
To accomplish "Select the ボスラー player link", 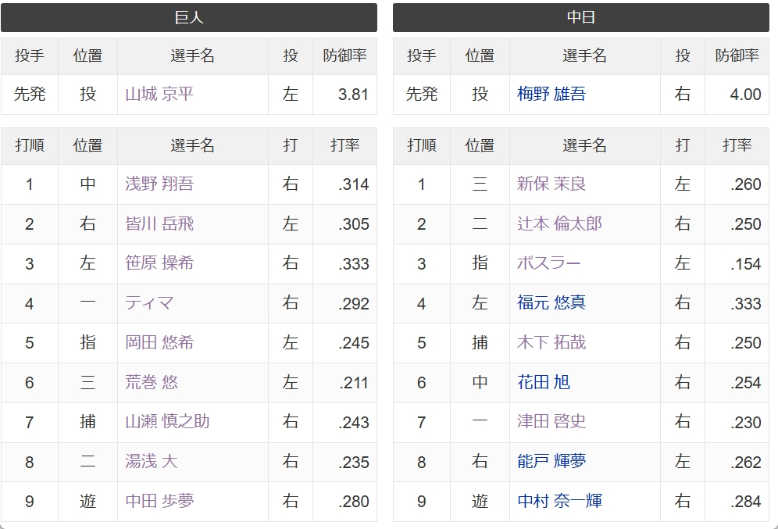I will point(549,263).
